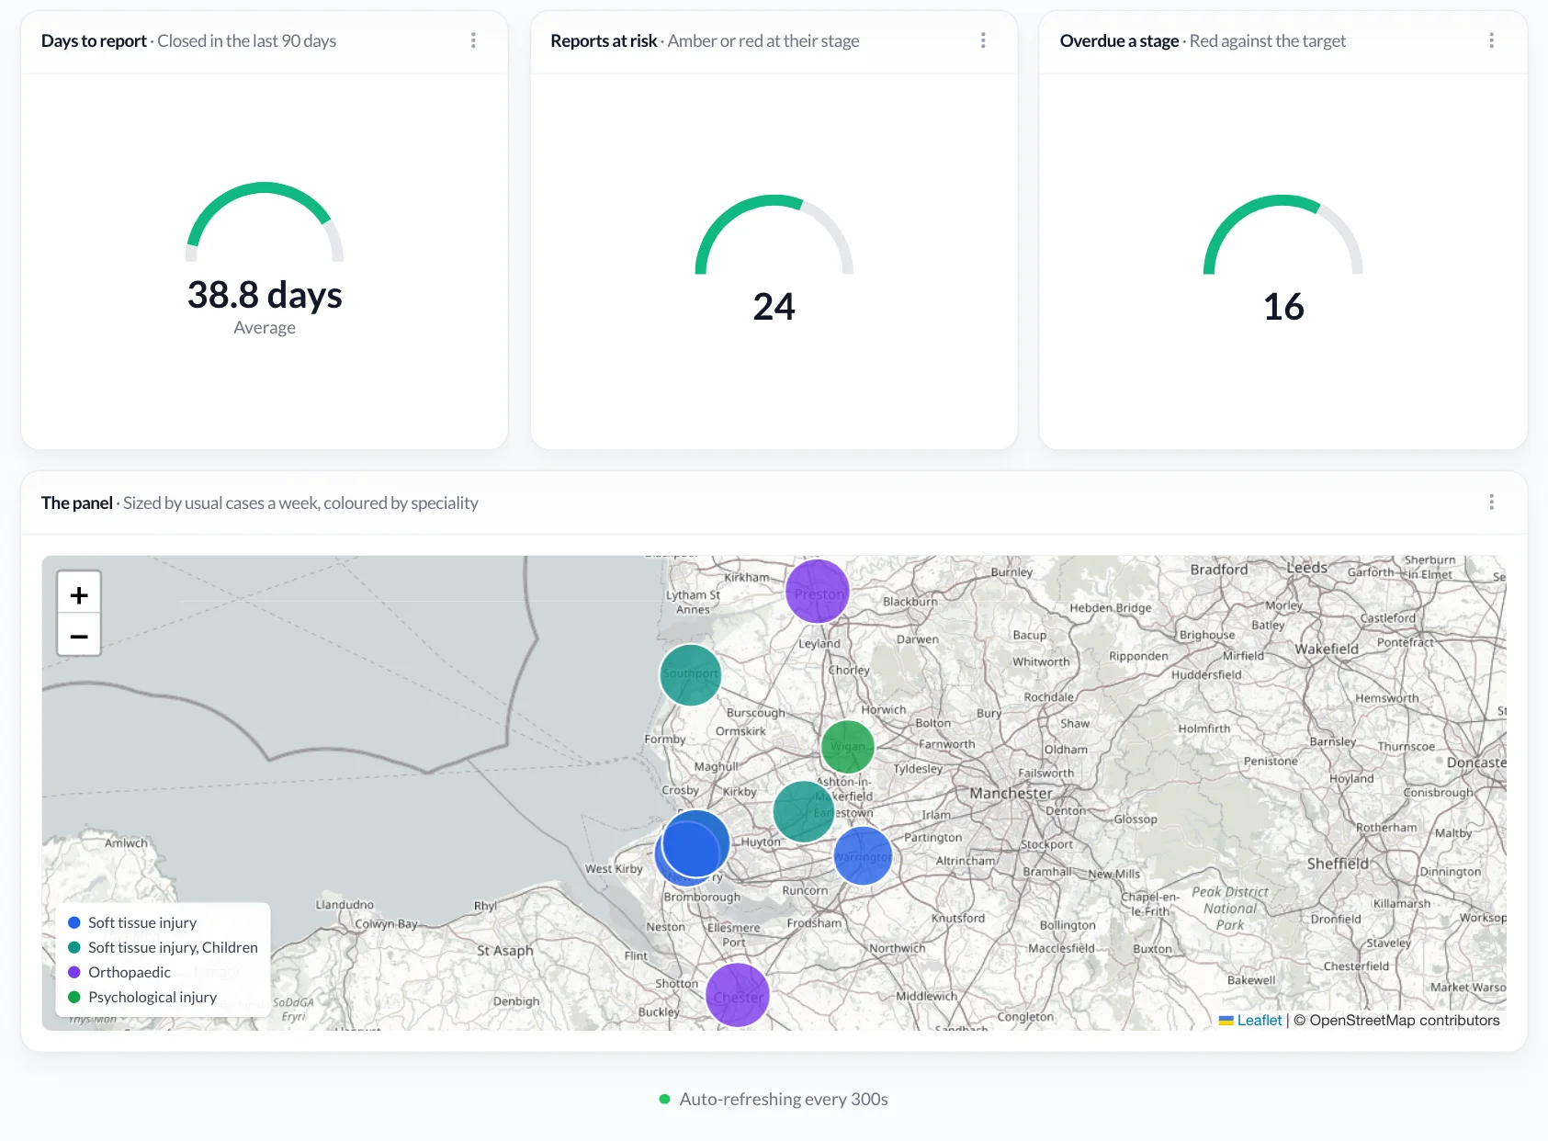The image size is (1548, 1141).
Task: Select the green Wigan map marker
Action: (847, 746)
